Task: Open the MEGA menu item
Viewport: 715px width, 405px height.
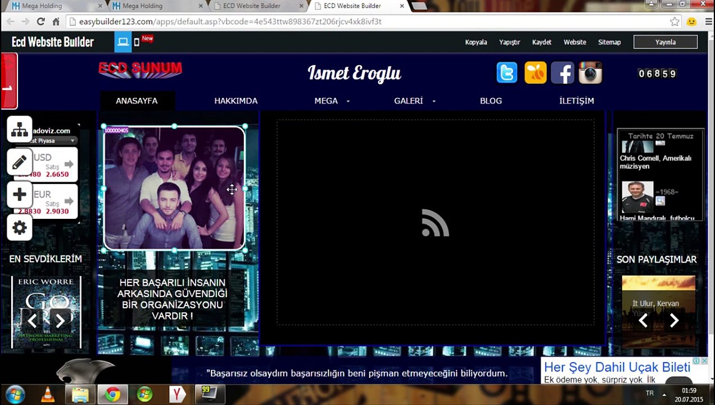Action: [x=326, y=101]
